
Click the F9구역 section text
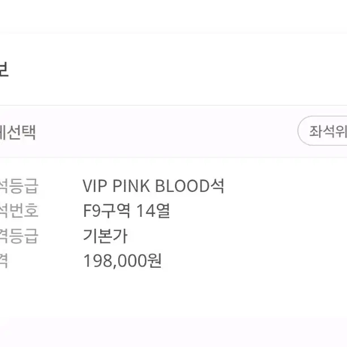coord(106,211)
